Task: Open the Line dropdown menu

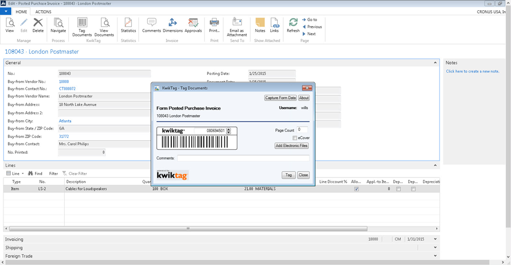Action: 15,174
